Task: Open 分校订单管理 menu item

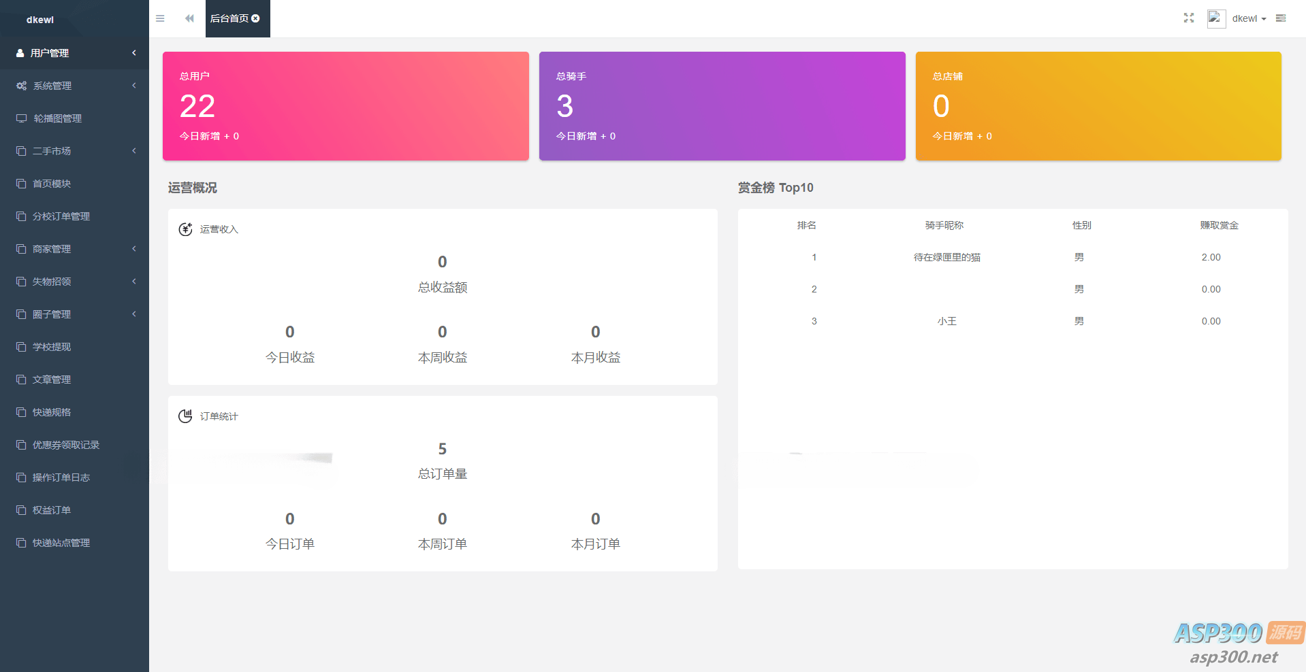Action: [x=74, y=216]
